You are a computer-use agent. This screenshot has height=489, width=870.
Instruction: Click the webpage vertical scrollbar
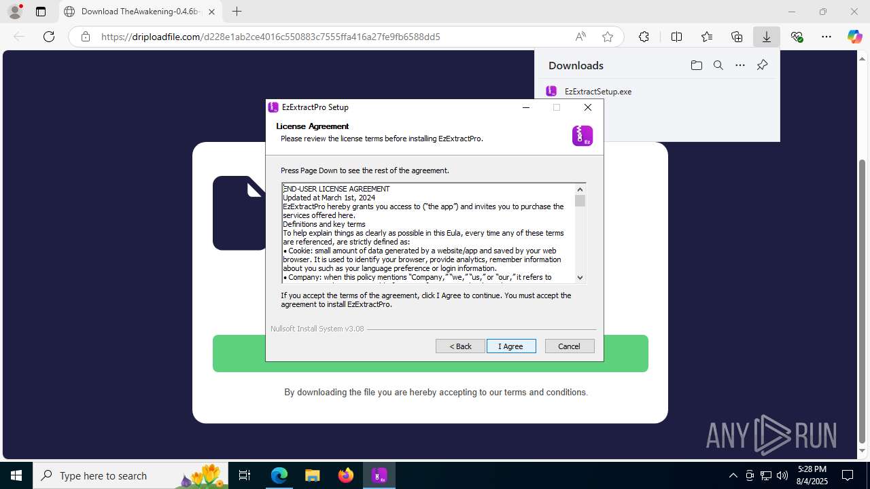pos(863,302)
